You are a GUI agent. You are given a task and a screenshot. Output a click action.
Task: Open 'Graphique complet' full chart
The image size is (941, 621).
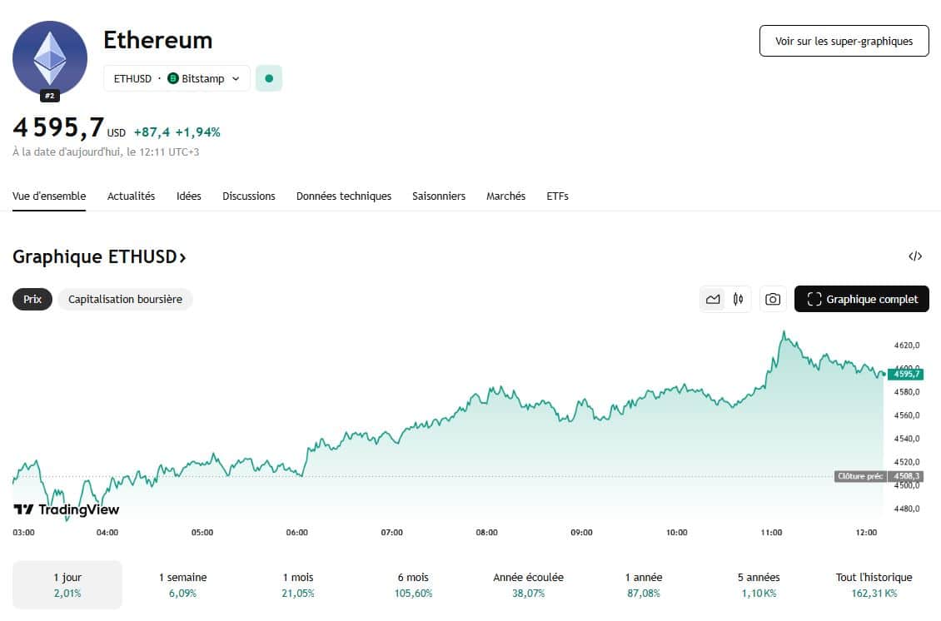point(862,299)
